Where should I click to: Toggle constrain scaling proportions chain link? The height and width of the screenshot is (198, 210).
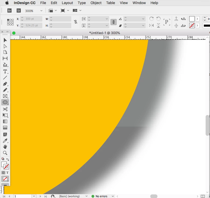pos(113,22)
